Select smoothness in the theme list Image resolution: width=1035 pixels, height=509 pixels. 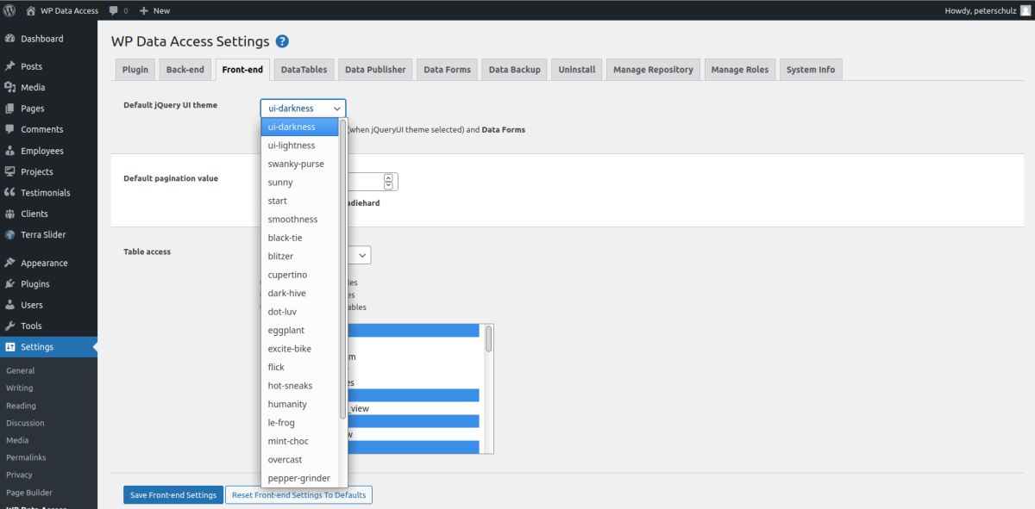[300, 220]
